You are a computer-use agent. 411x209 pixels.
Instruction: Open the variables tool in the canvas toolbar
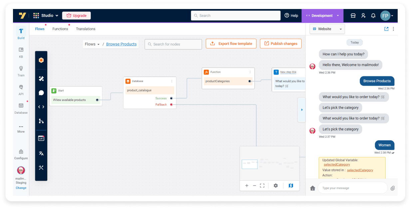(x=41, y=138)
